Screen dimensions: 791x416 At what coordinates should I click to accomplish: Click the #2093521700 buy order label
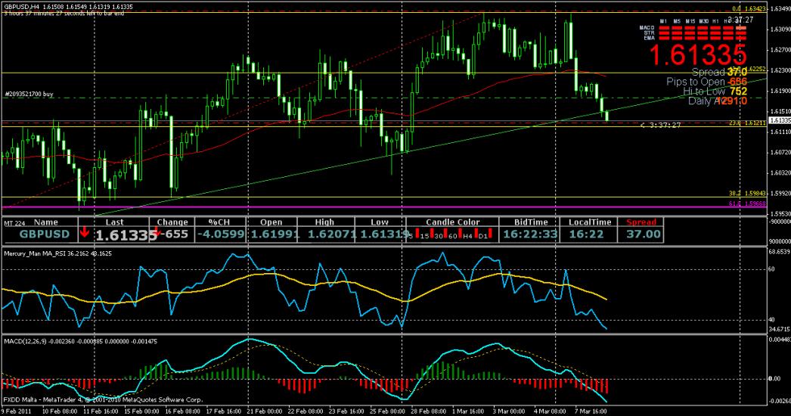coord(28,95)
